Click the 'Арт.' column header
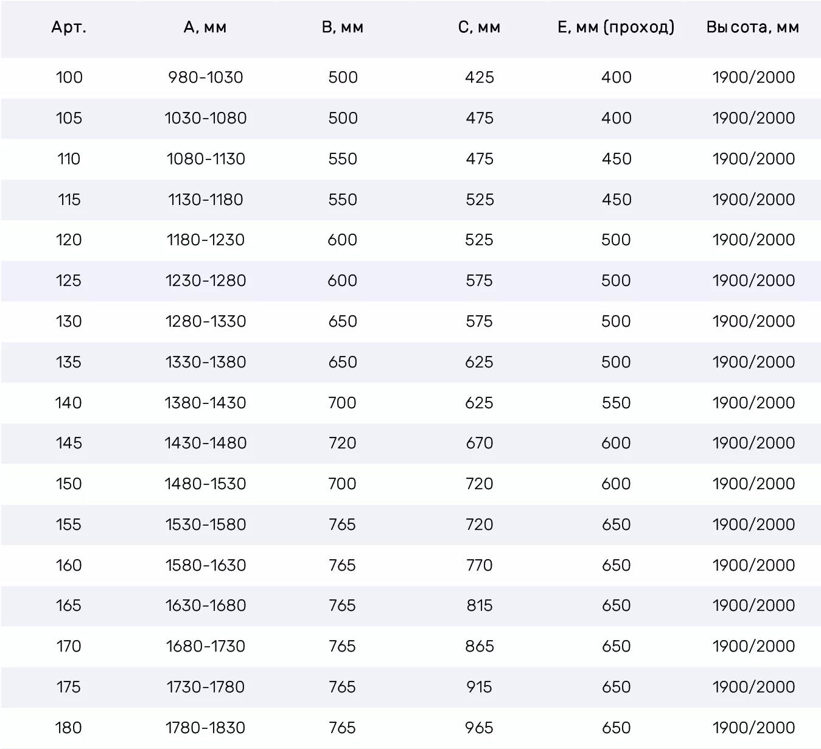Image resolution: width=821 pixels, height=749 pixels. 69,27
